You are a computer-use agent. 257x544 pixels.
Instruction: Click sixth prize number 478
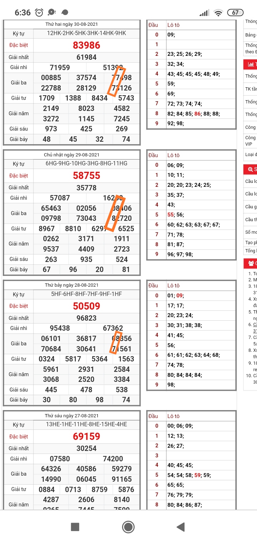click(86, 390)
